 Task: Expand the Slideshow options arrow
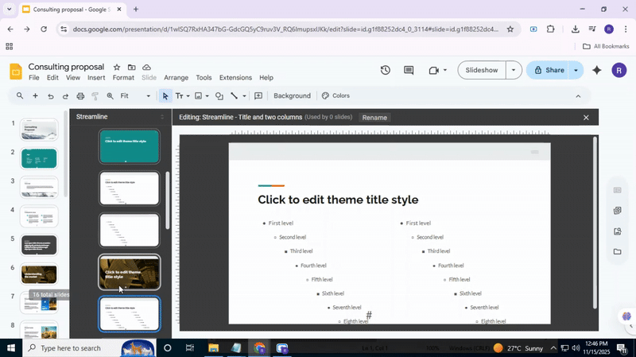click(x=514, y=70)
